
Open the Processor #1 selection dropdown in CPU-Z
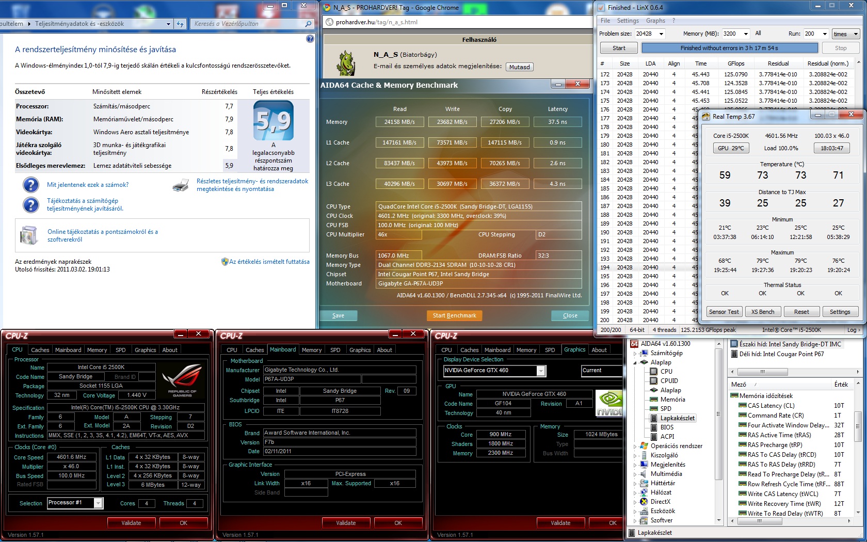point(98,503)
